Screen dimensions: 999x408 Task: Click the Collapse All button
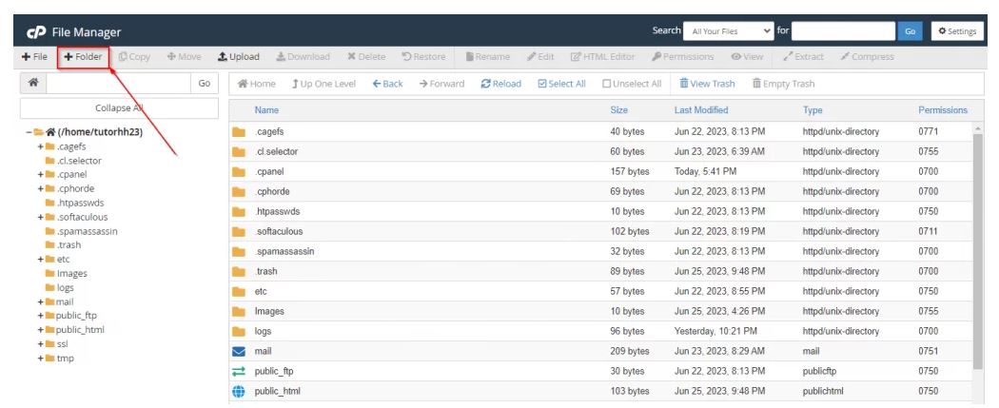(119, 108)
